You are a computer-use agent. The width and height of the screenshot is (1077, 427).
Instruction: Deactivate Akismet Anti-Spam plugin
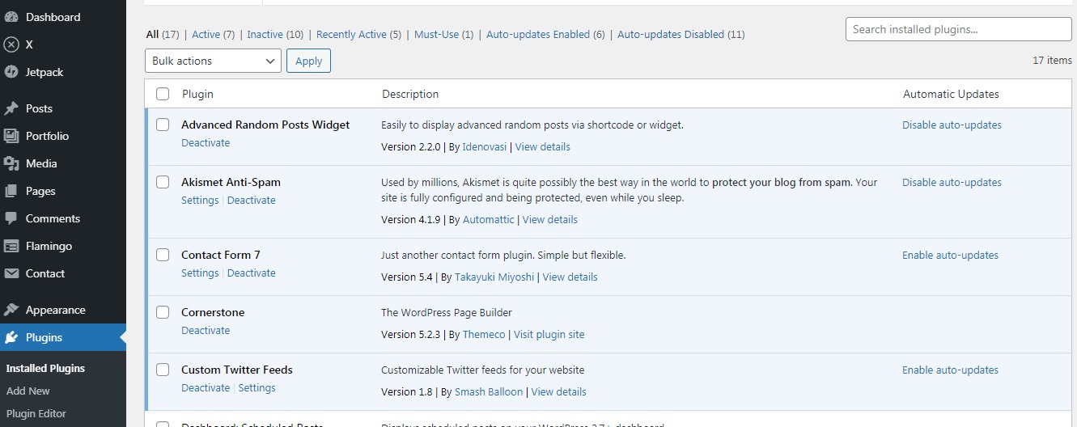click(252, 200)
